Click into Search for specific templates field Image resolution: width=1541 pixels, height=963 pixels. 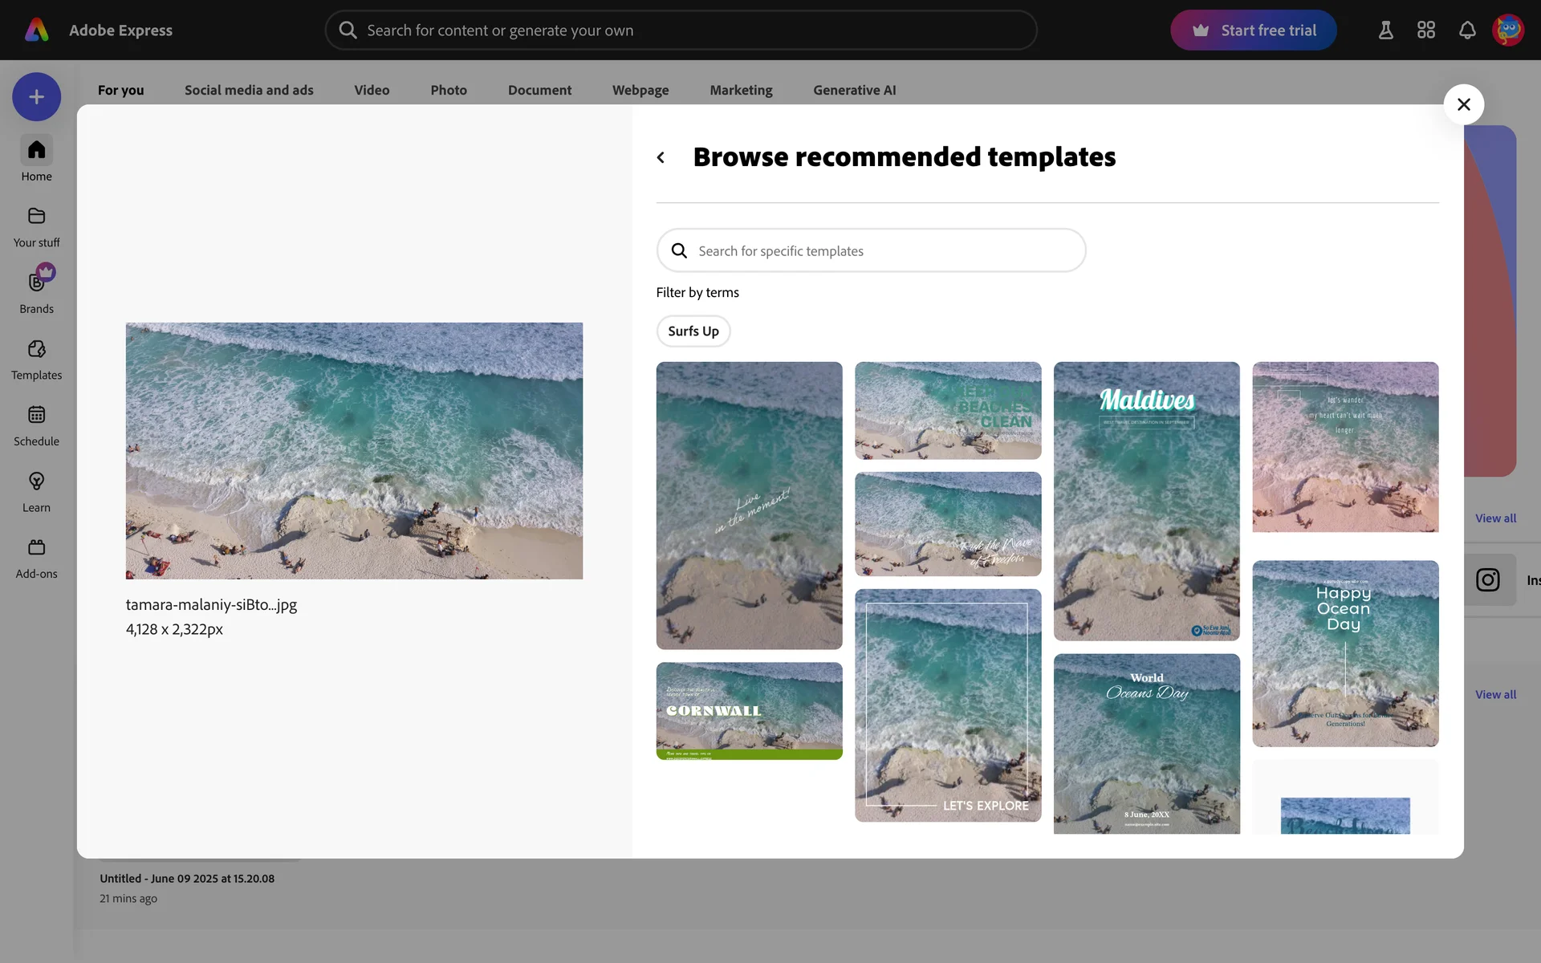click(883, 251)
